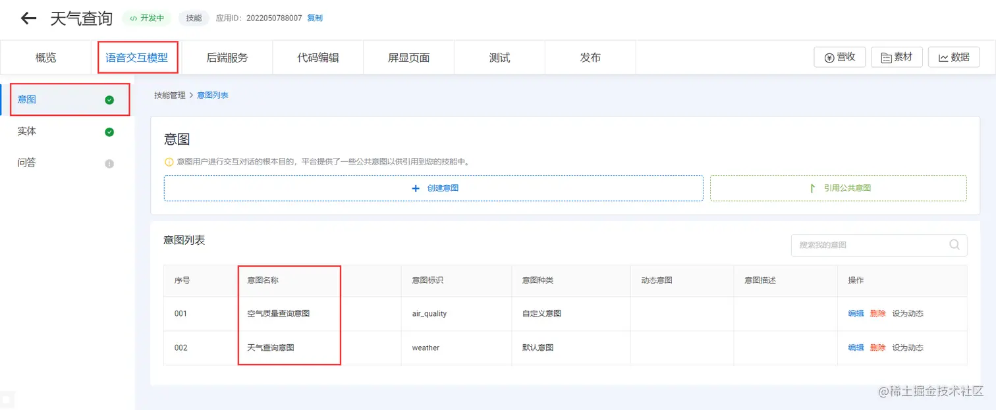The width and height of the screenshot is (996, 410).
Task: Click the 创建意图 button
Action: click(x=433, y=188)
